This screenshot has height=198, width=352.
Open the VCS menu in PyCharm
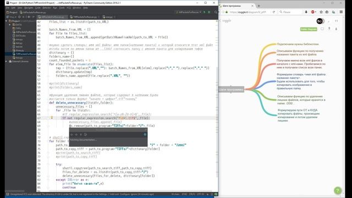click(x=68, y=8)
